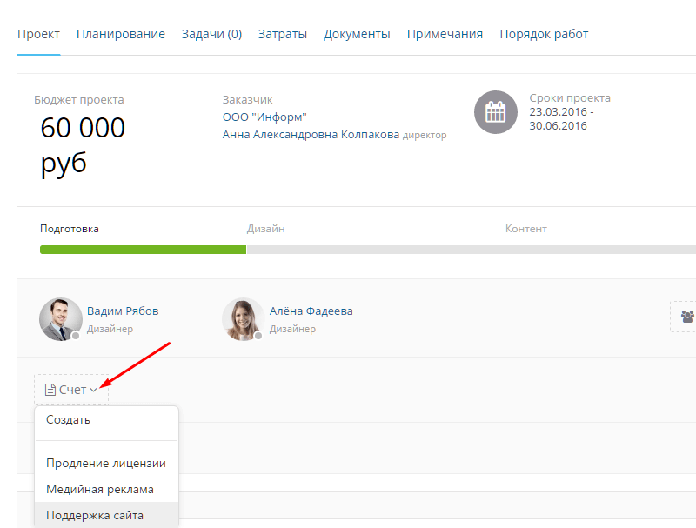Open the ООО "Информ" customer link
The height and width of the screenshot is (528, 696).
(x=264, y=117)
